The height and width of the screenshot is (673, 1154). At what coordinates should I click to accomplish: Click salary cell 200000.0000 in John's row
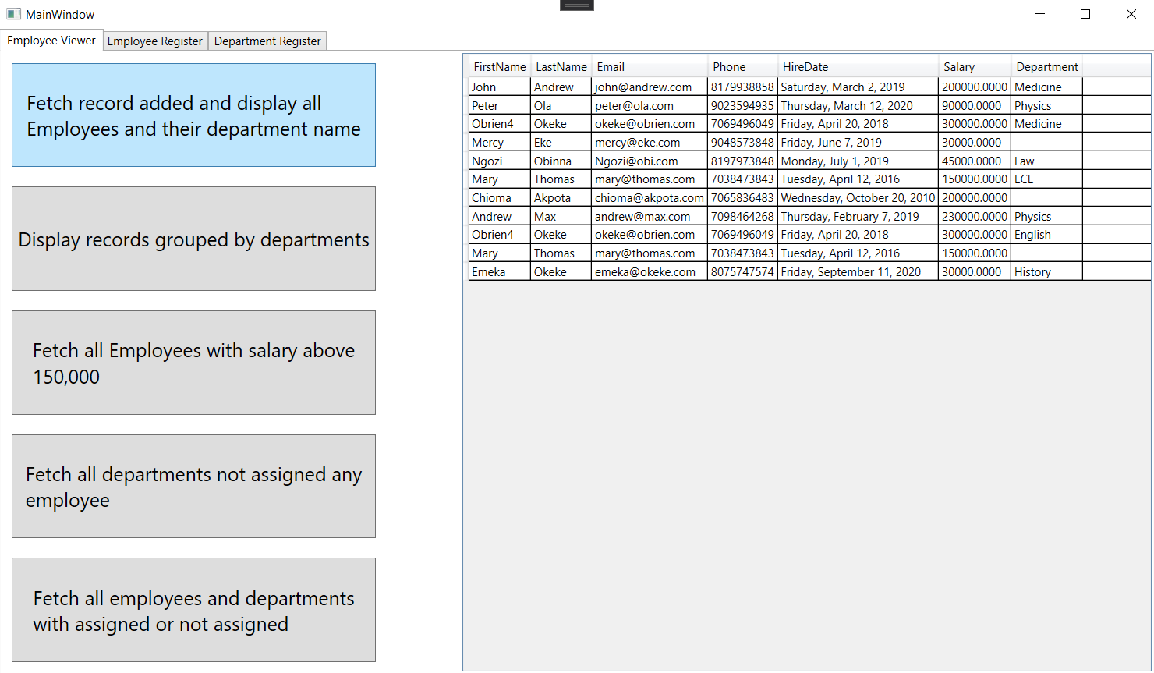coord(975,87)
